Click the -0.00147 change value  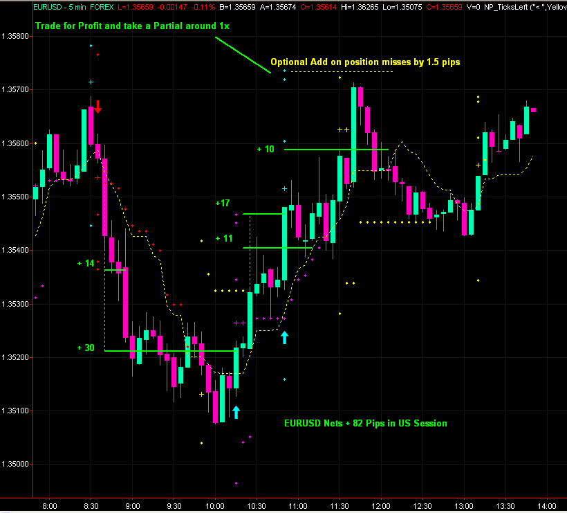click(171, 7)
